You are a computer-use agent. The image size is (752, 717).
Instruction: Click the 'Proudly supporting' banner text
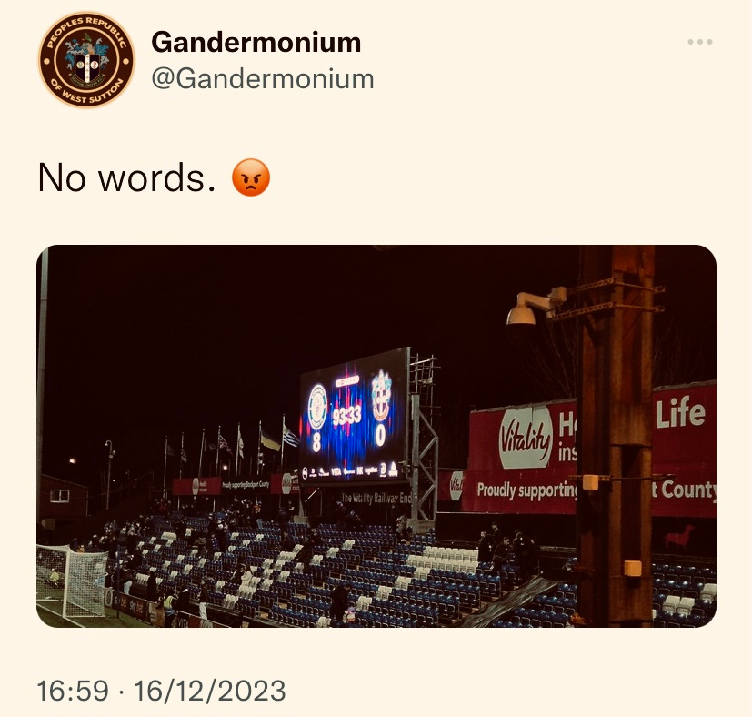pos(527,490)
